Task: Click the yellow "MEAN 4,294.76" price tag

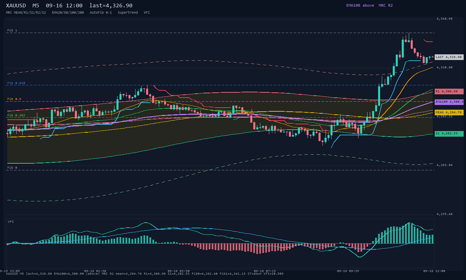Action: [449, 112]
